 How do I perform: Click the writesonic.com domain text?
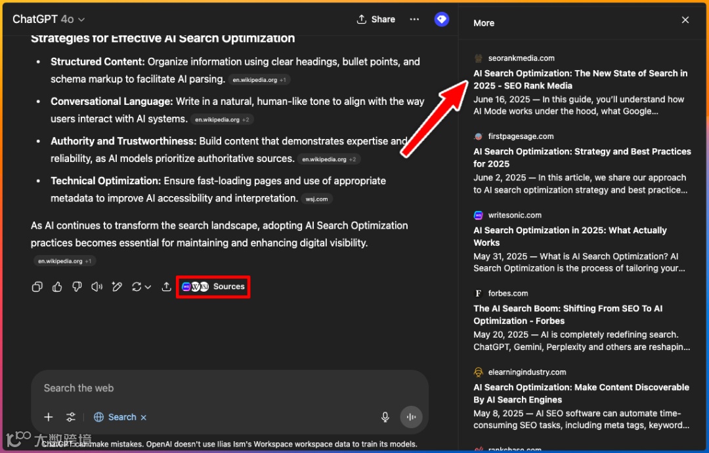[515, 216]
